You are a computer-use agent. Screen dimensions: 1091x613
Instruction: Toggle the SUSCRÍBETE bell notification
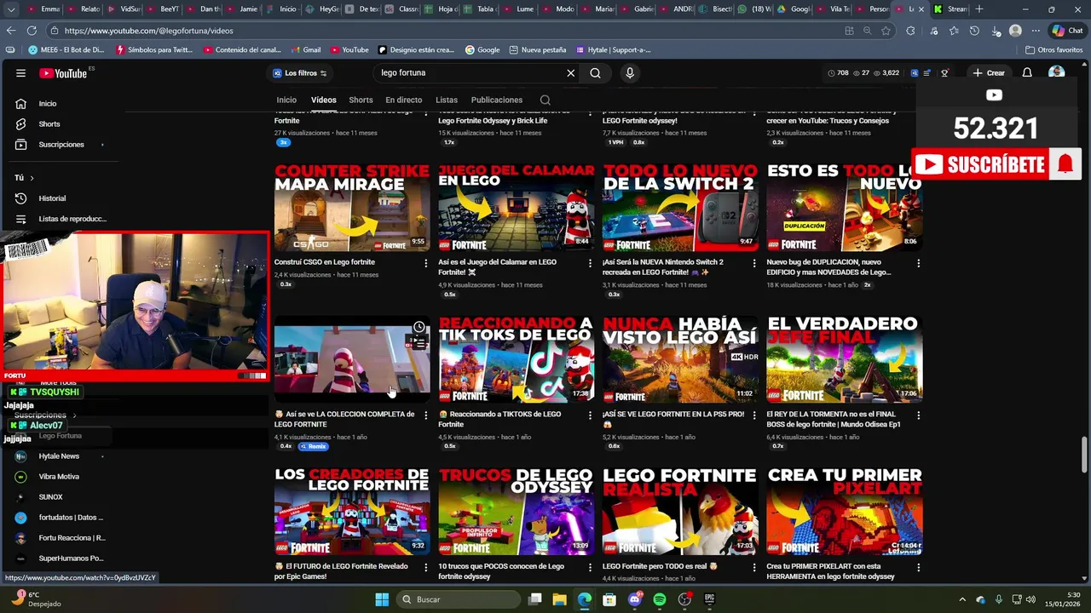coord(1065,164)
